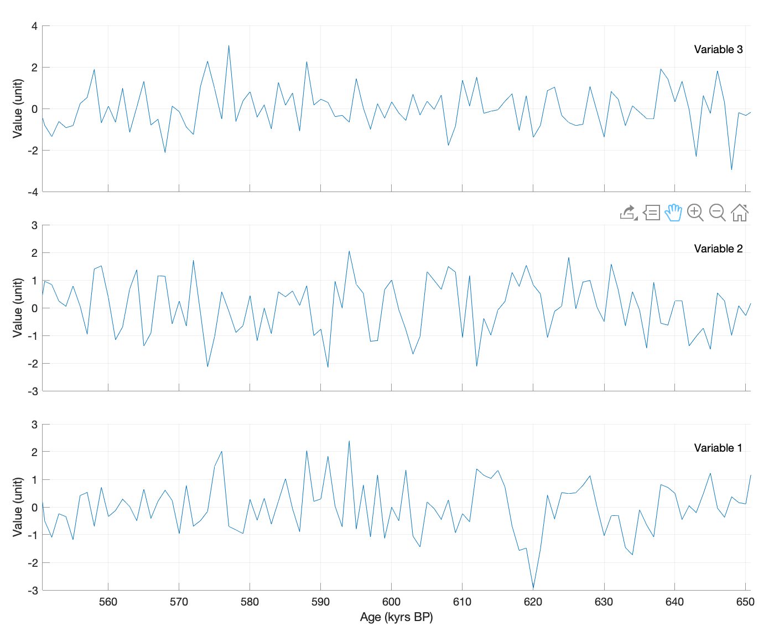The width and height of the screenshot is (774, 636).
Task: Click the 650 tick label on x-axis
Action: coord(745,602)
